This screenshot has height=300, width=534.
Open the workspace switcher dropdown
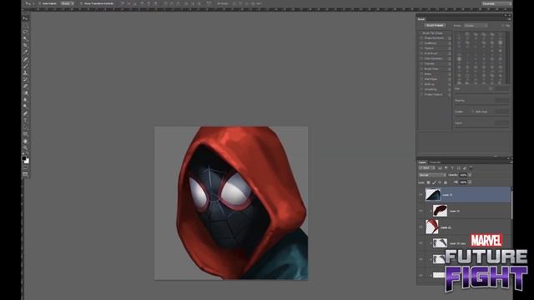(496, 3)
